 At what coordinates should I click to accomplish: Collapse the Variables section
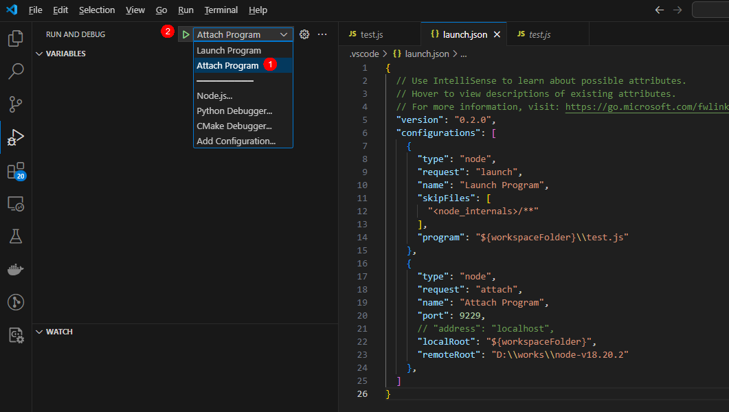(65, 54)
